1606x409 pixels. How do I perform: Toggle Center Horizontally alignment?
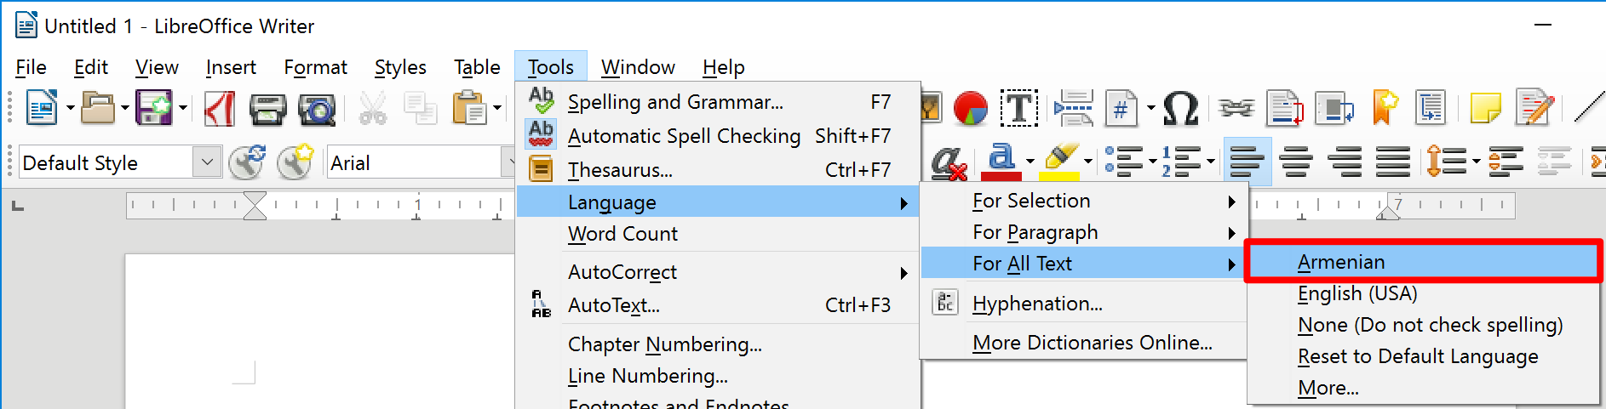pyautogui.click(x=1296, y=161)
